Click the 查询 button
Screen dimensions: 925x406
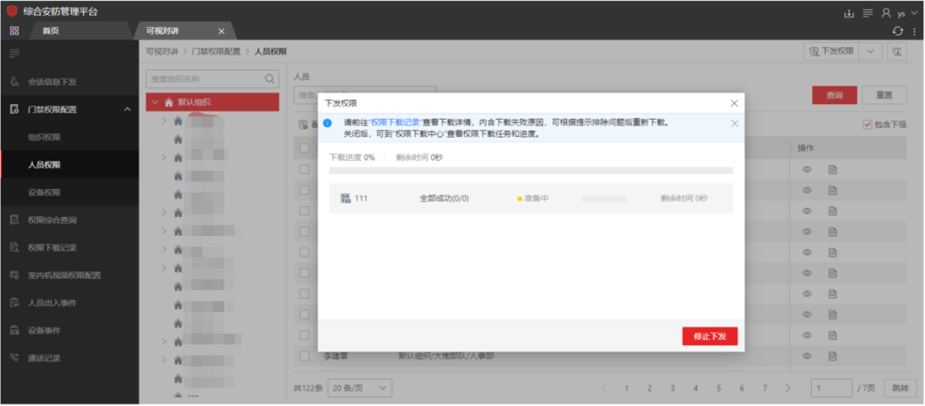834,95
